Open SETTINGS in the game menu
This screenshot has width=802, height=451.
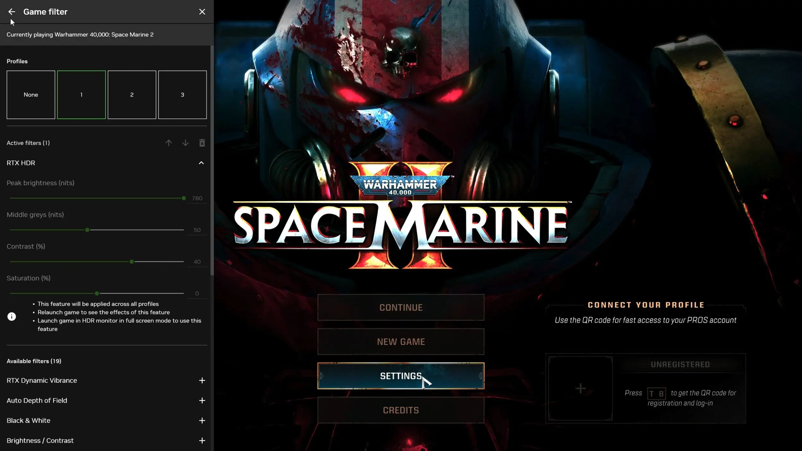click(x=401, y=376)
